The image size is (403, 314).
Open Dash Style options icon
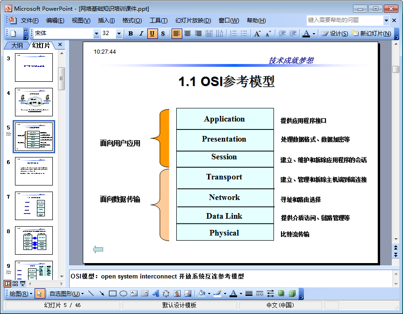click(259, 293)
